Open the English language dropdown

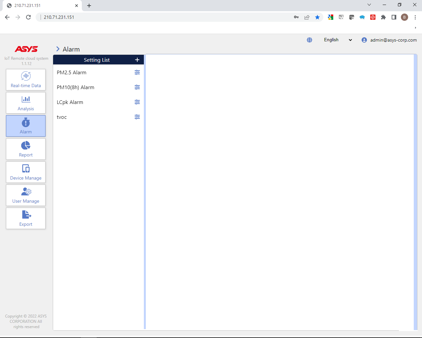(338, 40)
